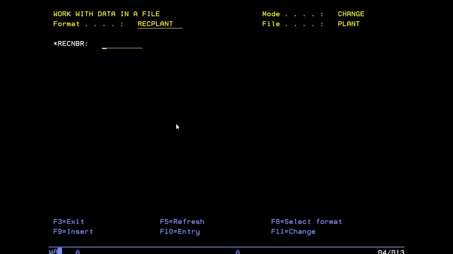Select F5=Refresh function key
Screen dimensions: 453x254
[x=182, y=222]
